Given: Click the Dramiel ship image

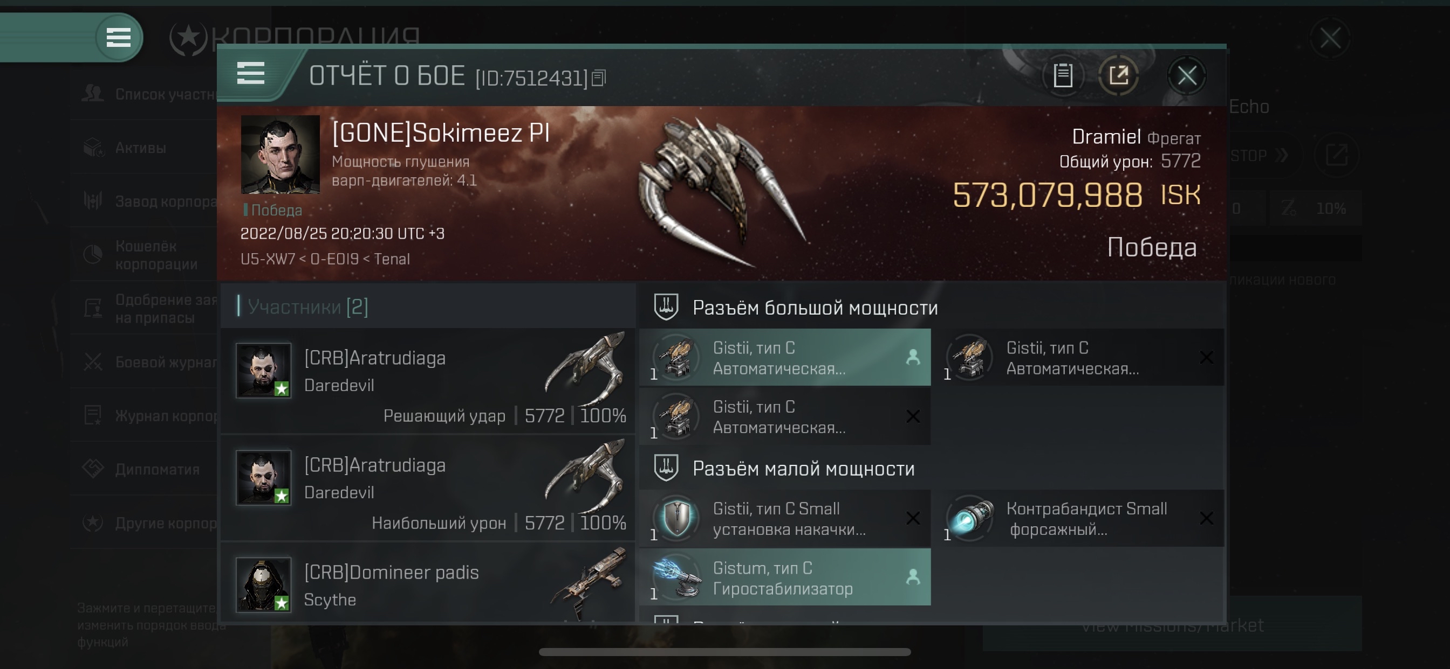Looking at the screenshot, I should (x=723, y=191).
